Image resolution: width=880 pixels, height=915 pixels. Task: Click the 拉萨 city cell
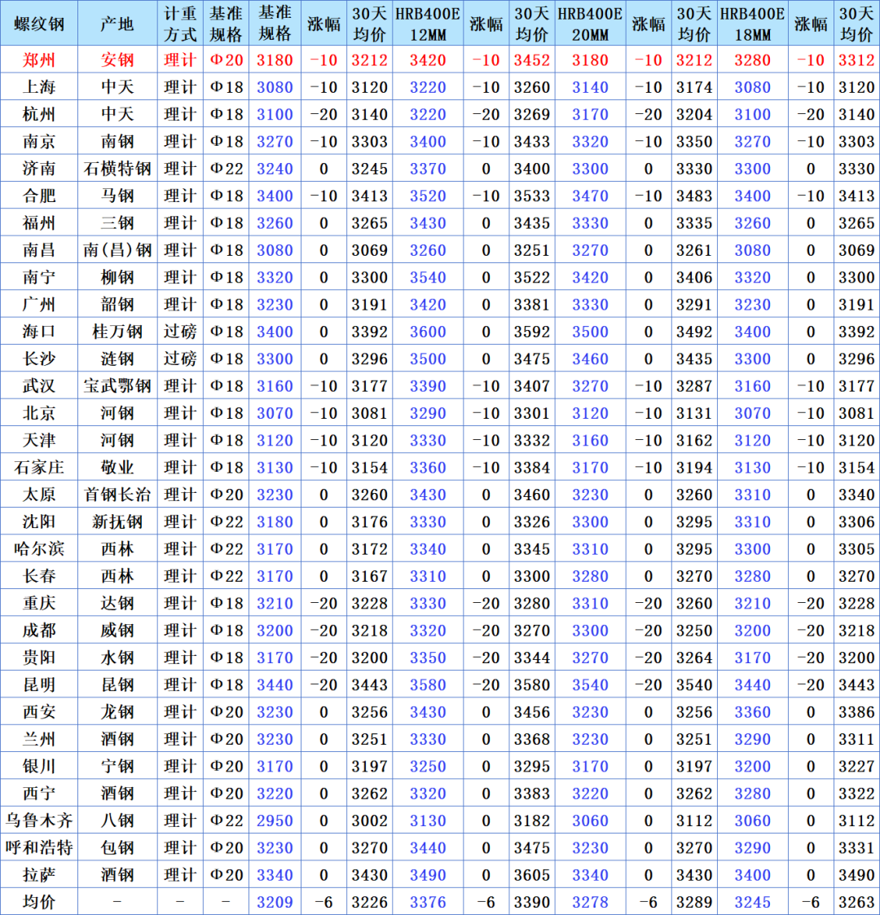(39, 875)
